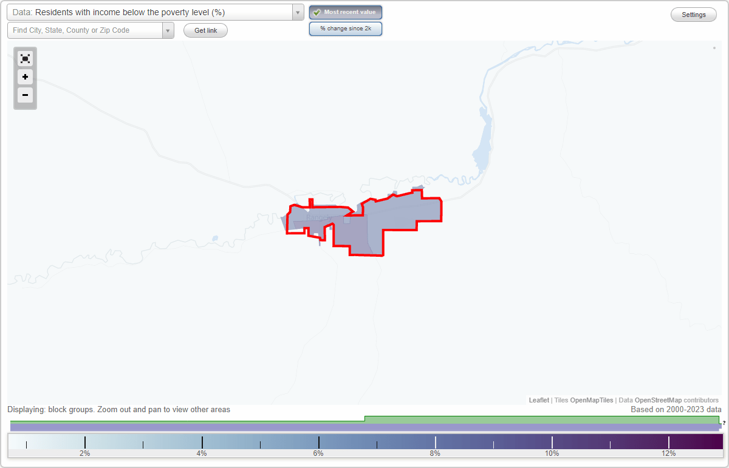Switch from Most recent value to % change
The width and height of the screenshot is (729, 468).
pyautogui.click(x=346, y=28)
